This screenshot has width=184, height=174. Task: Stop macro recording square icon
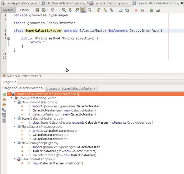point(142,10)
